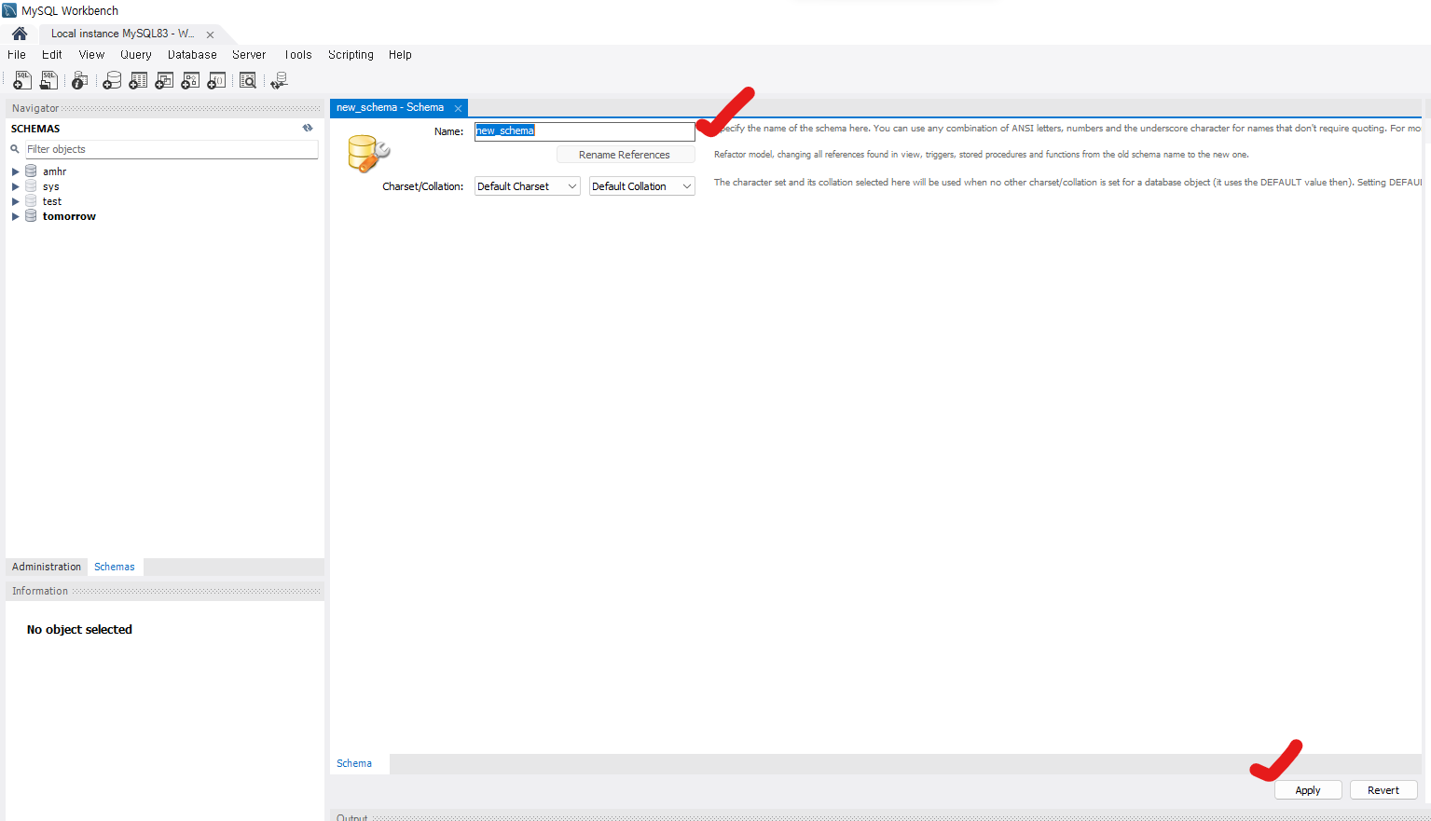Open the Default Charset dropdown

point(528,186)
